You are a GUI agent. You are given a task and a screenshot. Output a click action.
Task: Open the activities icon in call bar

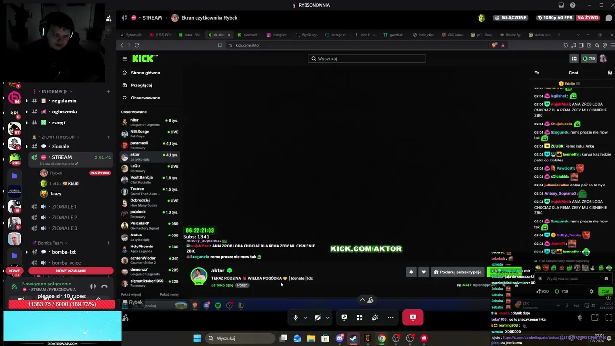click(359, 317)
